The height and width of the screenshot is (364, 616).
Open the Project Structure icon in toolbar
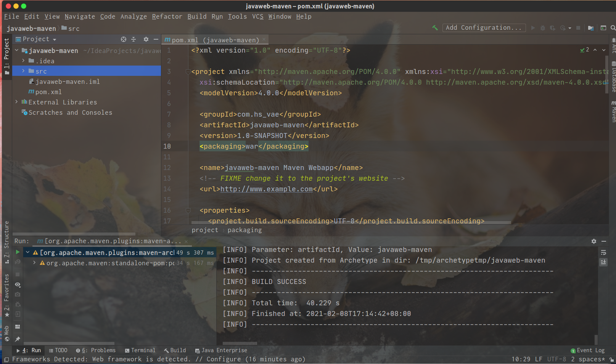(x=591, y=28)
